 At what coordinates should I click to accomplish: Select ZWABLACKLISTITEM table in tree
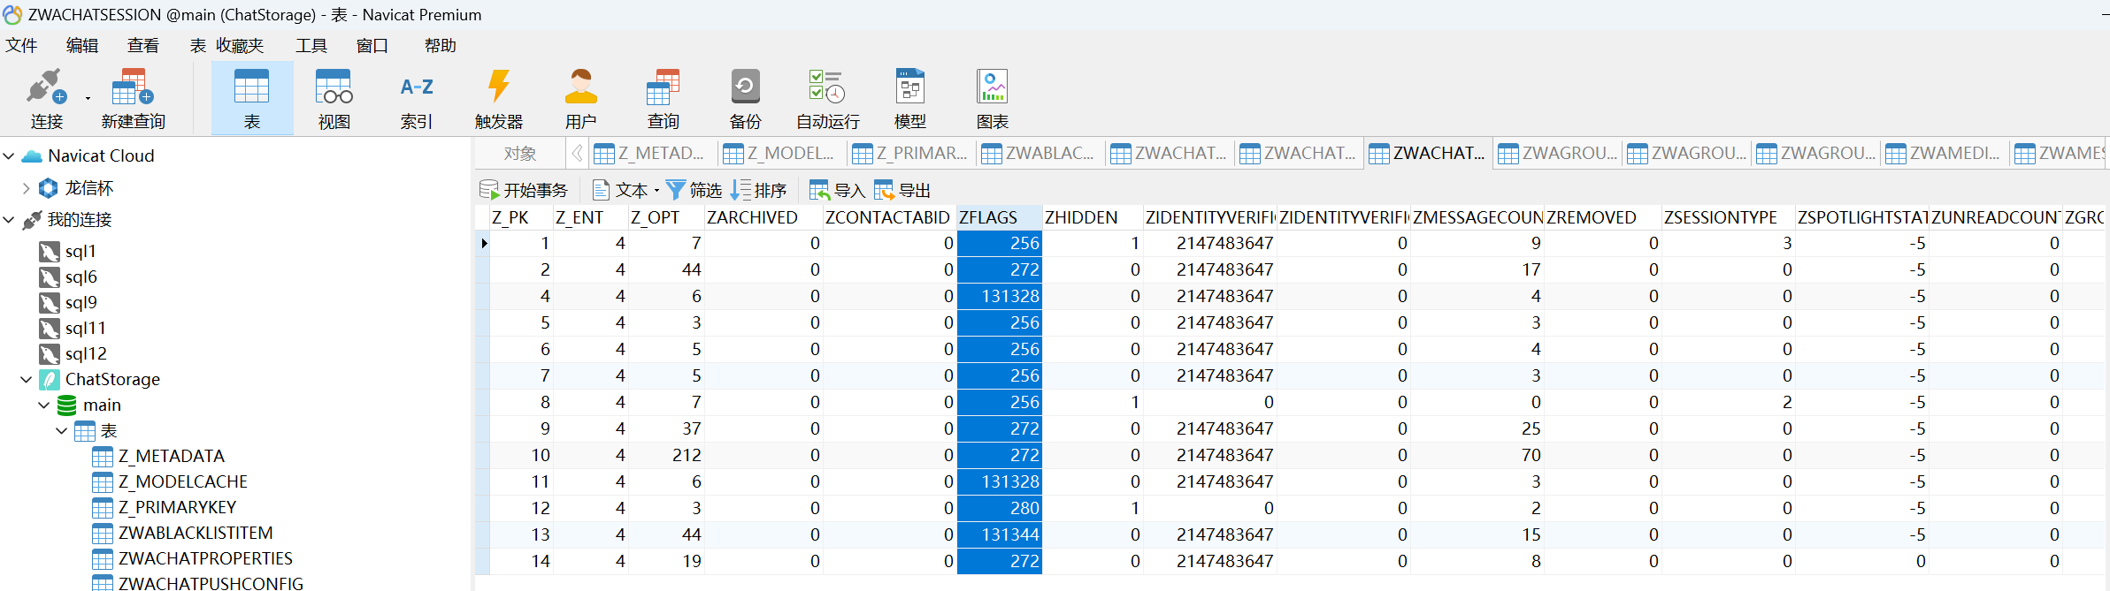tap(195, 533)
